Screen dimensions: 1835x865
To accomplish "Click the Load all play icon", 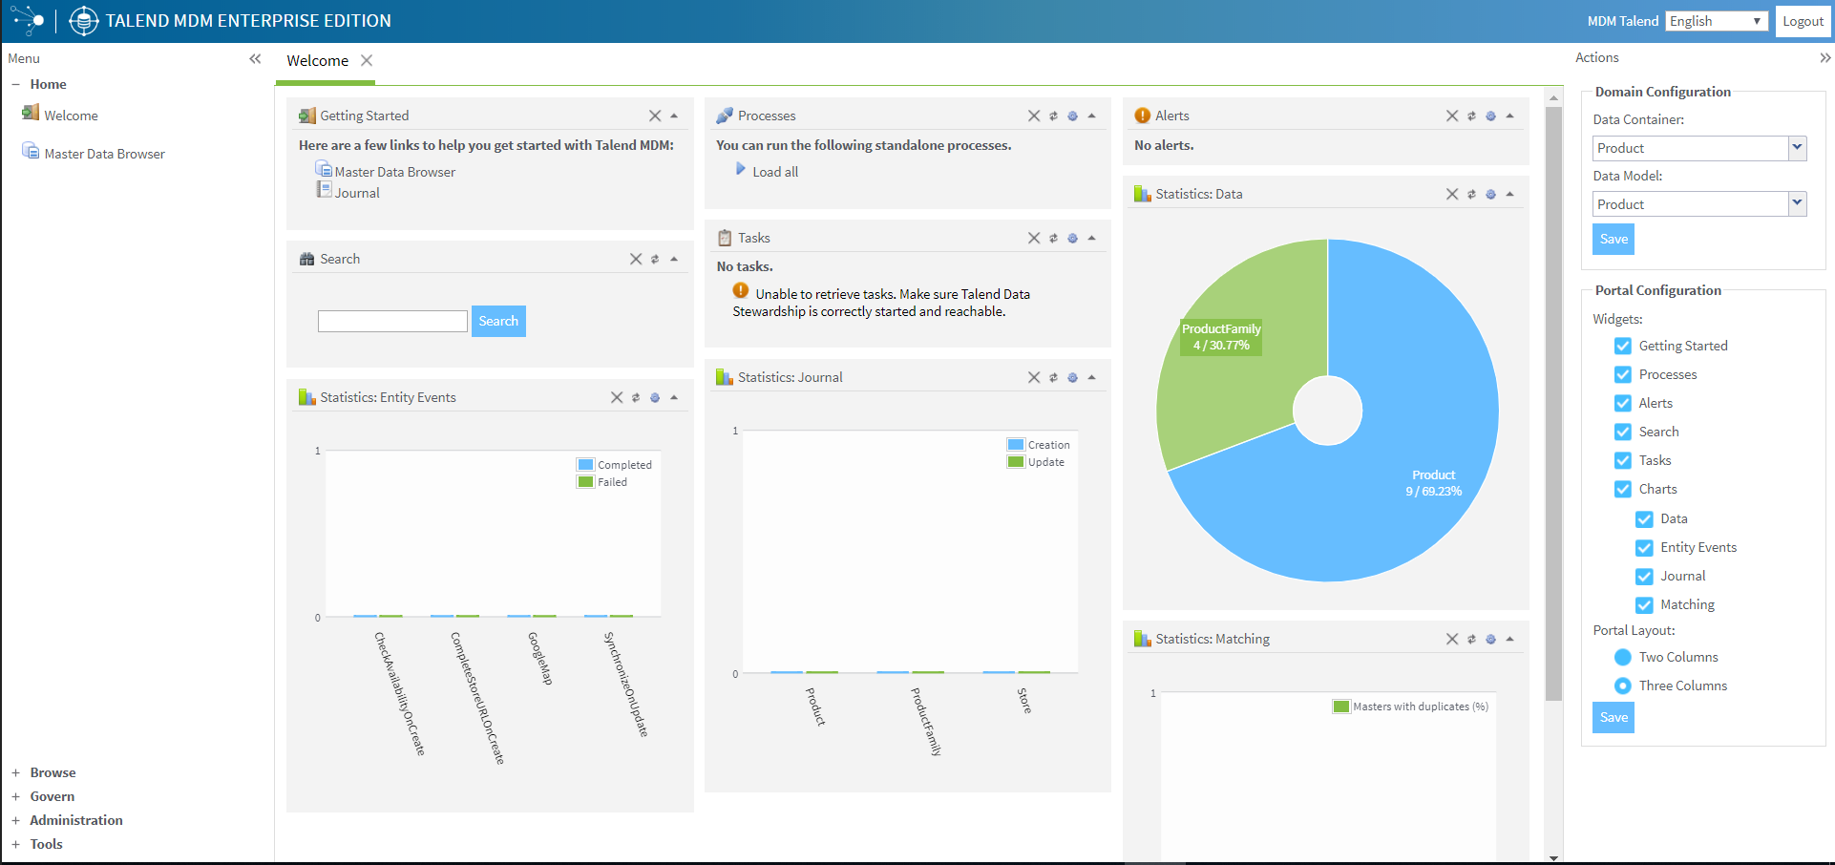I will pos(740,170).
